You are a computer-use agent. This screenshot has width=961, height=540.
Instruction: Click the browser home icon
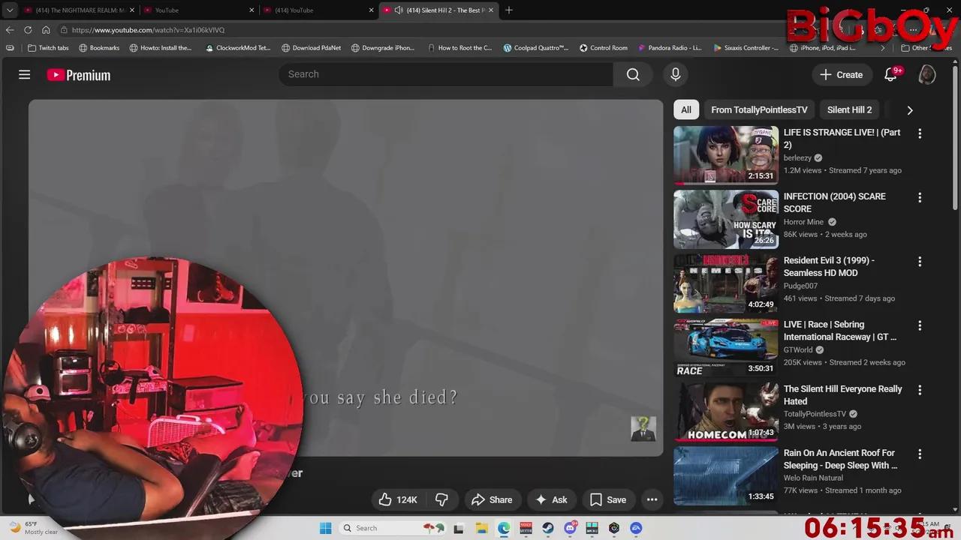[x=46, y=30]
